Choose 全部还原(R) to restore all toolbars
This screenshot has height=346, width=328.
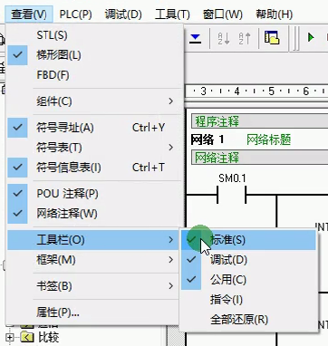[x=248, y=320]
